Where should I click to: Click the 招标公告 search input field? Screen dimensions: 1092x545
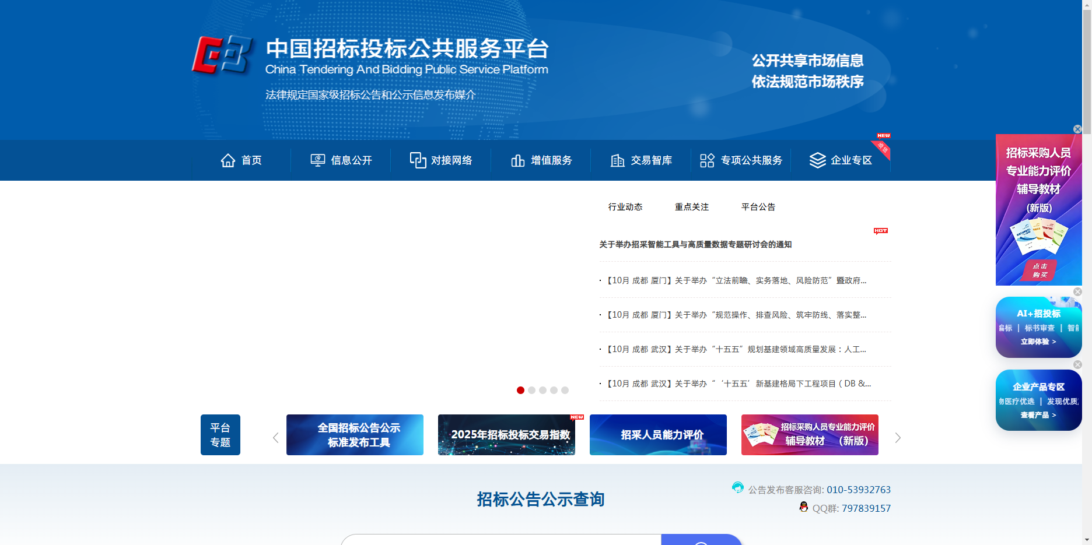(501, 540)
